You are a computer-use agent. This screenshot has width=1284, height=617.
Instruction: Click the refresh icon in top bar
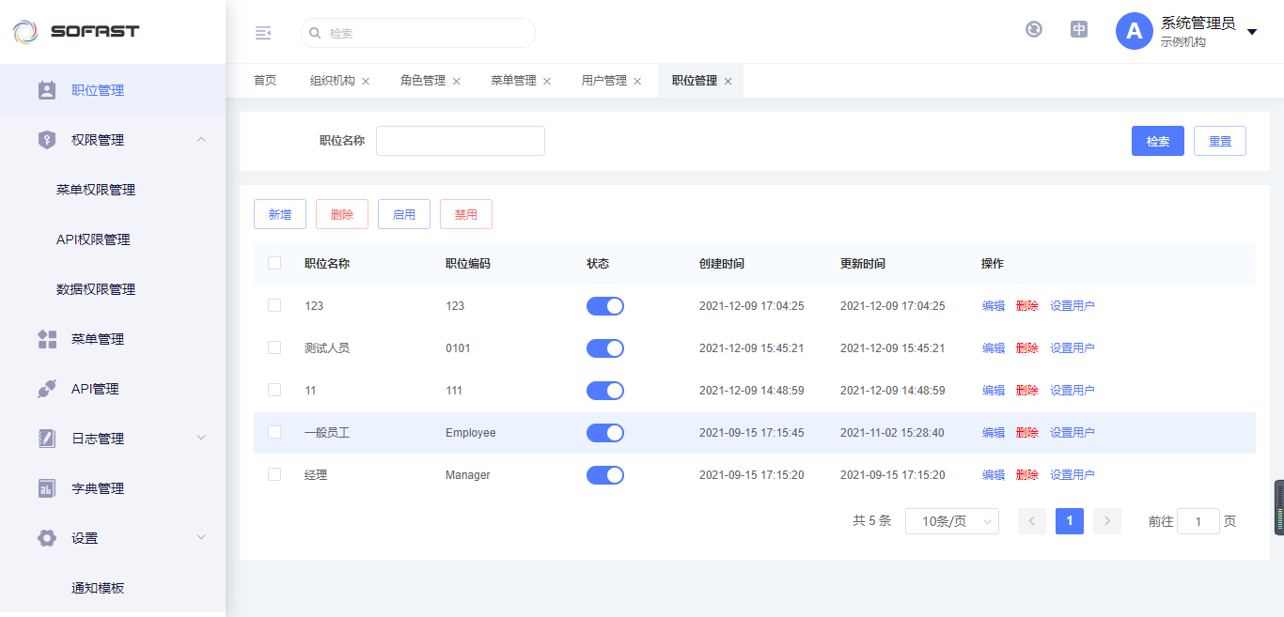(1034, 29)
